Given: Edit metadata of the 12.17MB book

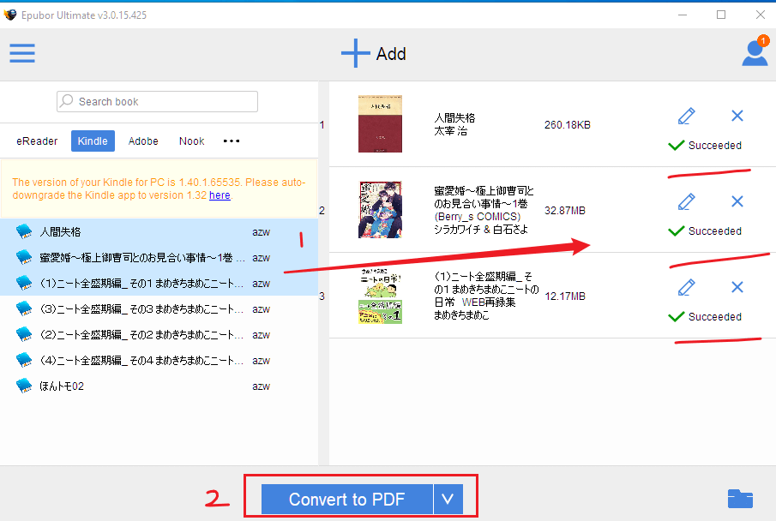Looking at the screenshot, I should 687,287.
